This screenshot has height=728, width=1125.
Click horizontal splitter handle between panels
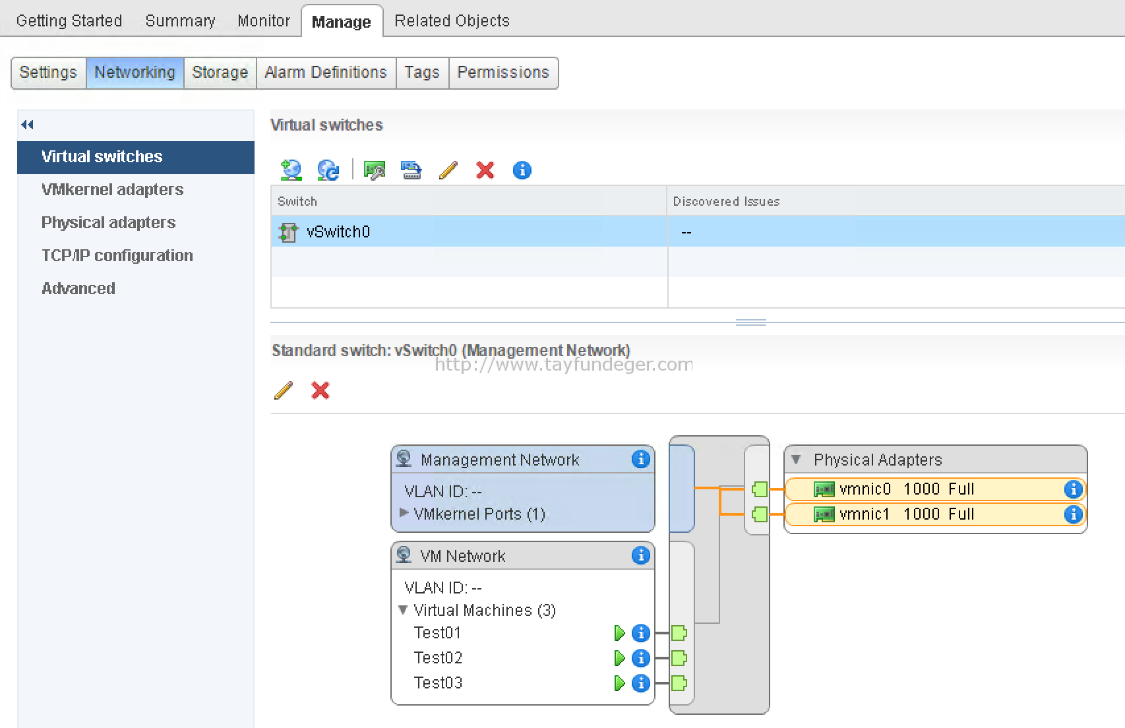pos(750,322)
